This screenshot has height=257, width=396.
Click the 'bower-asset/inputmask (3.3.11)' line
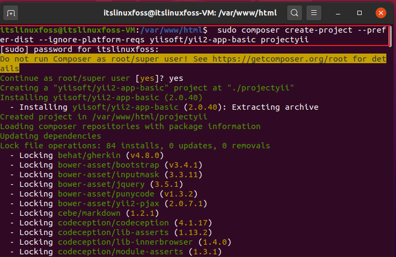point(106,175)
